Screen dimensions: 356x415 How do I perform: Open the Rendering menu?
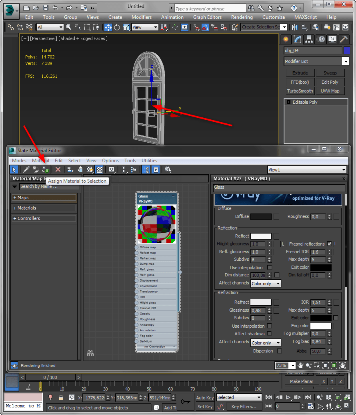coord(242,17)
